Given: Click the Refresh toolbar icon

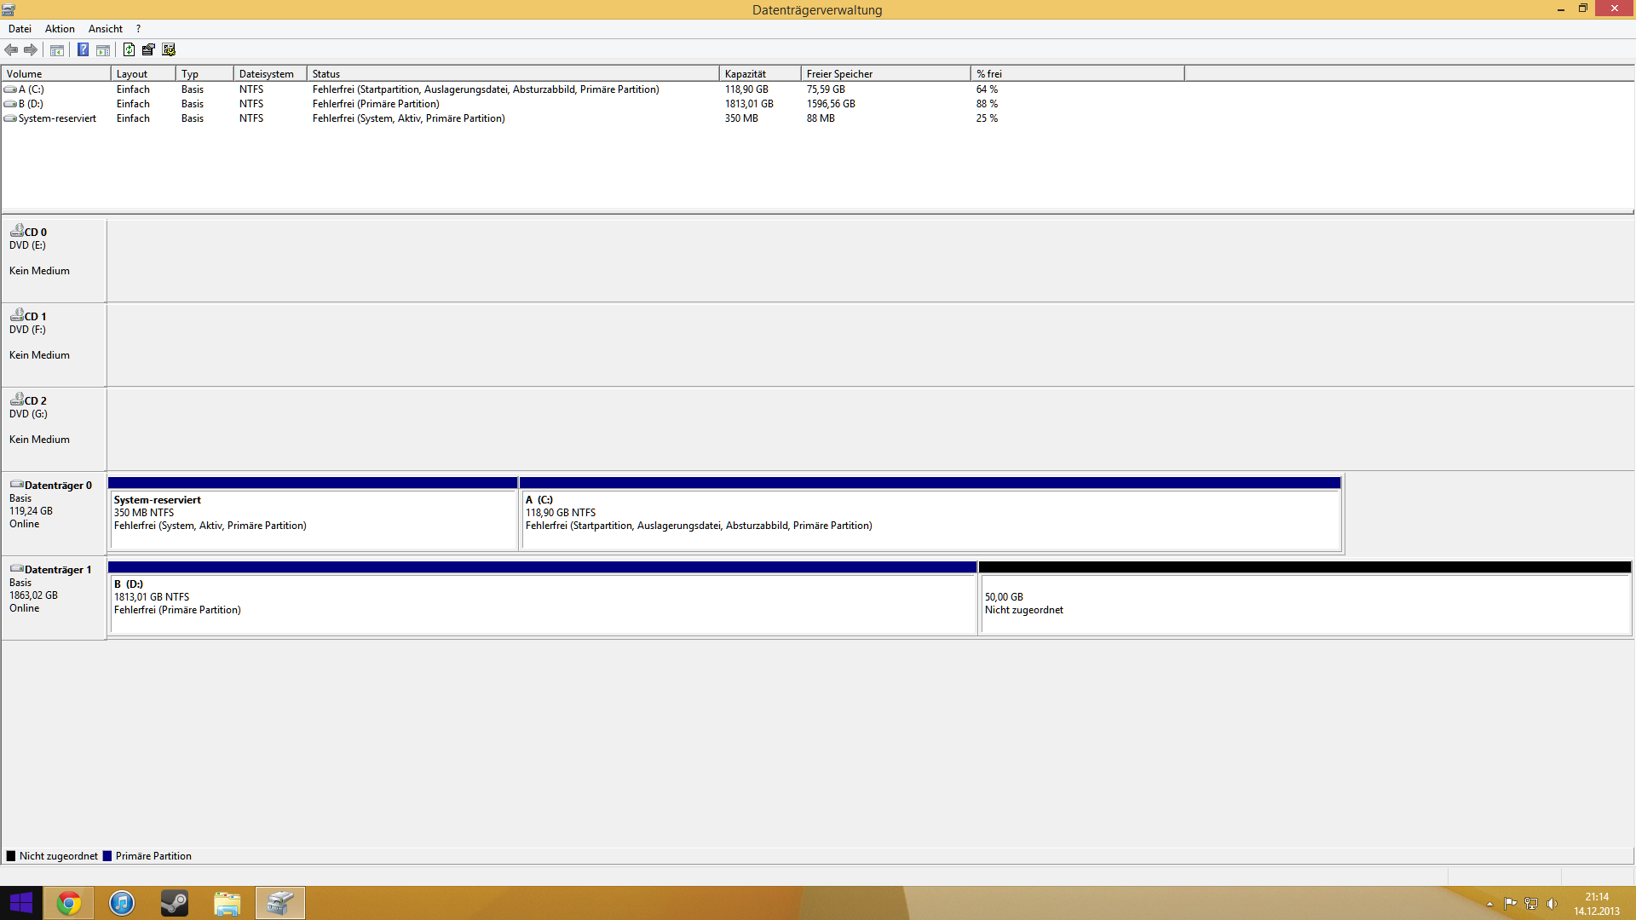Looking at the screenshot, I should [x=129, y=49].
